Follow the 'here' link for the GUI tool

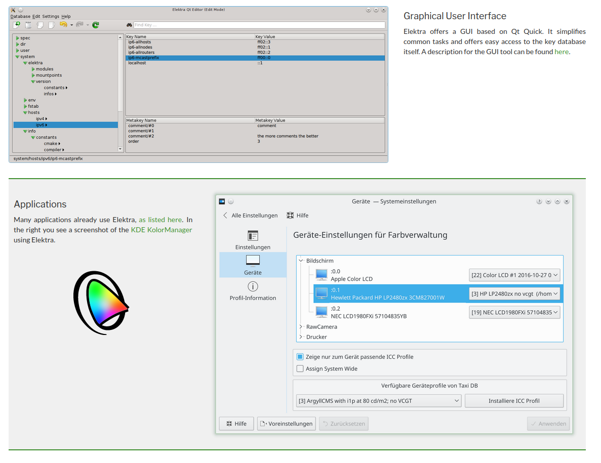562,52
